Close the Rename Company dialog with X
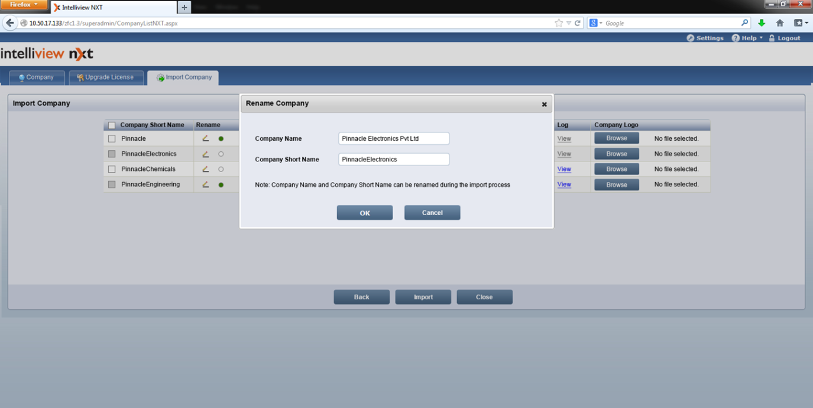Screen dimensions: 813x408 tap(544, 104)
